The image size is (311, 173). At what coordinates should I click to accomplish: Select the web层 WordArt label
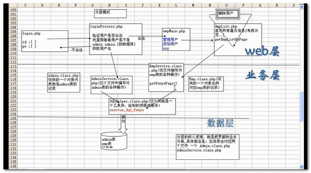(x=262, y=51)
